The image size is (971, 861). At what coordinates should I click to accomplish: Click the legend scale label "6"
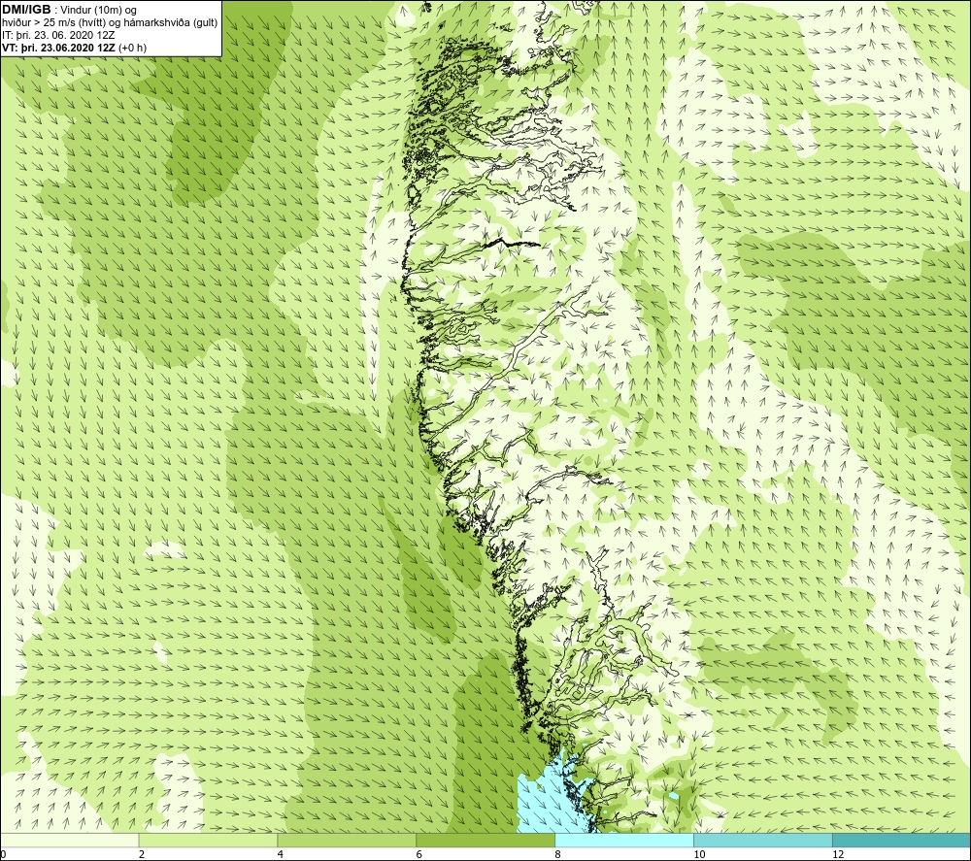pyautogui.click(x=419, y=854)
